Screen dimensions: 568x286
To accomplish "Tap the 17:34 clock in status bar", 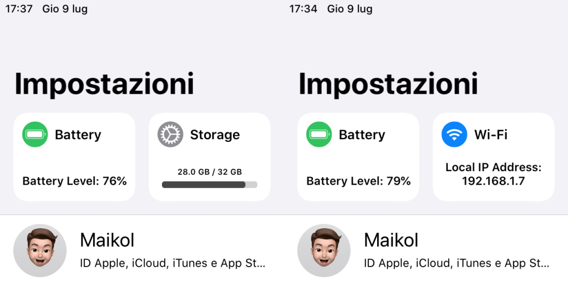I will pos(303,9).
